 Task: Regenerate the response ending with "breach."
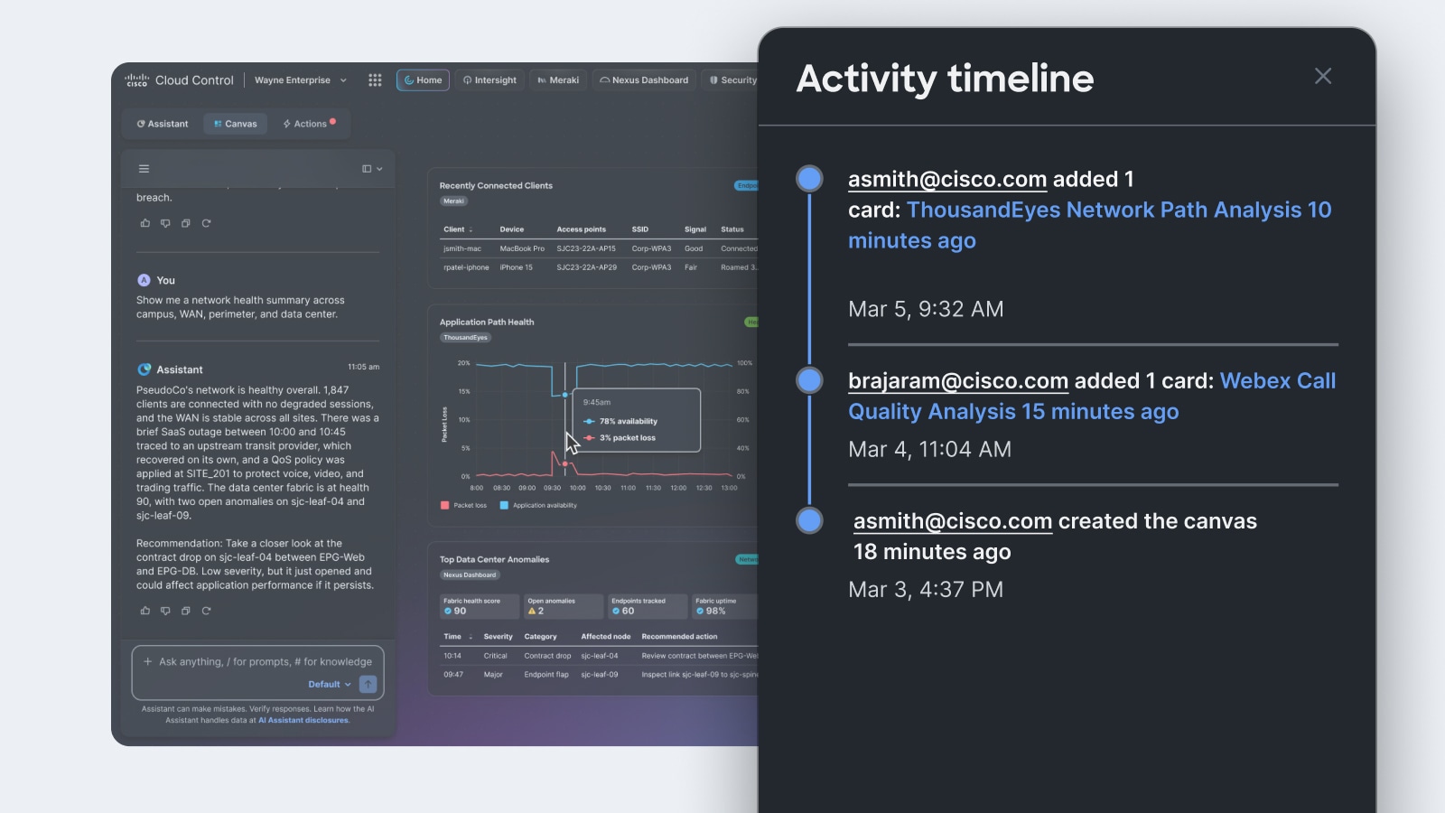coord(206,223)
